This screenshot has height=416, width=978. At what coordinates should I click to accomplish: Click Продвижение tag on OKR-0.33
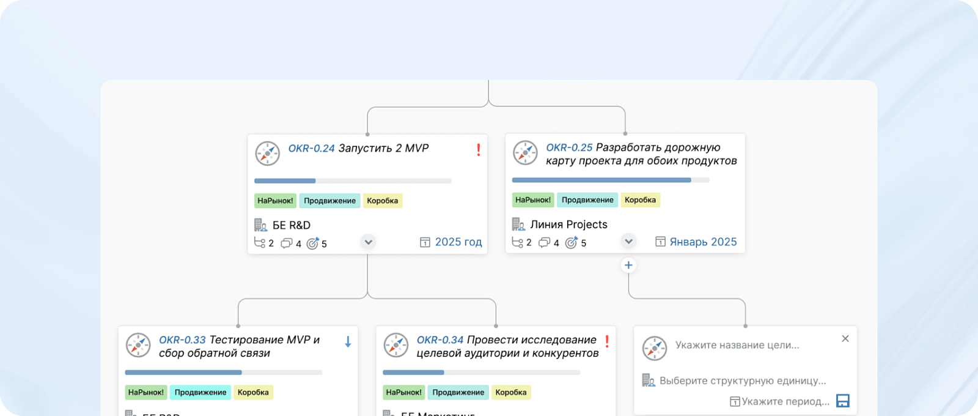[200, 392]
